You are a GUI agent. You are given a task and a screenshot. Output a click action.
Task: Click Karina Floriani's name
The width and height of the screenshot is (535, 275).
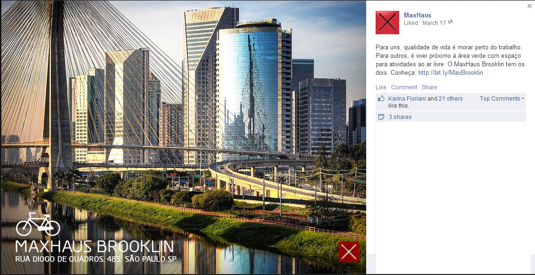[x=407, y=99]
